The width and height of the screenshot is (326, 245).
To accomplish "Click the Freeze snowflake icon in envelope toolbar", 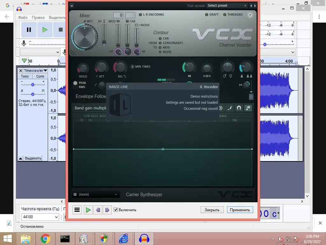I will (x=221, y=108).
